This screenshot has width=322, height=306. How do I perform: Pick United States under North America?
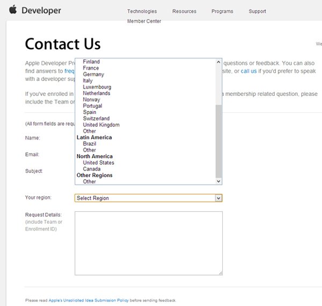tap(98, 163)
